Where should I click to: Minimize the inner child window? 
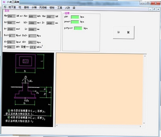point(150,9)
